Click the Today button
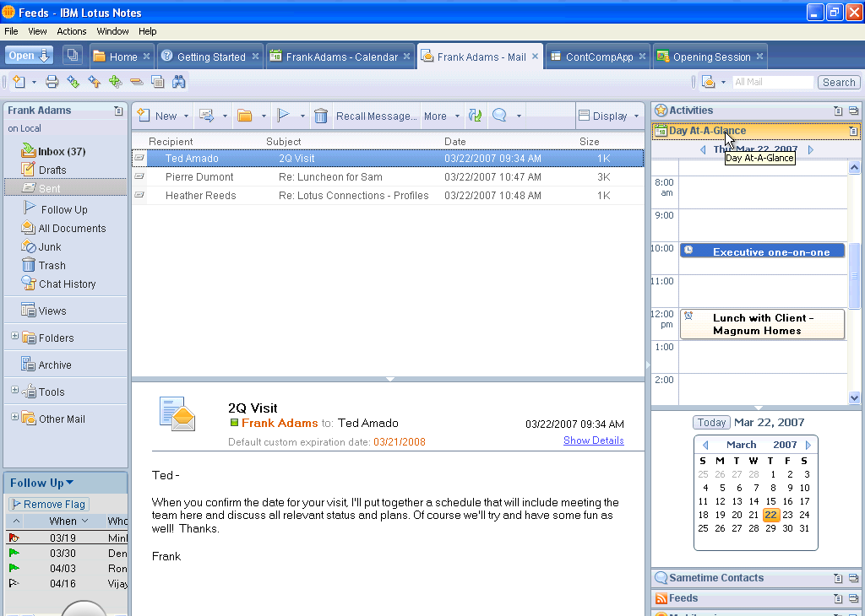865x616 pixels. point(711,423)
